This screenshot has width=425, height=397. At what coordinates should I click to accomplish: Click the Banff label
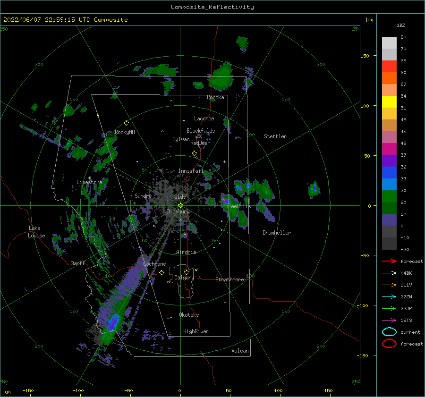(78, 263)
